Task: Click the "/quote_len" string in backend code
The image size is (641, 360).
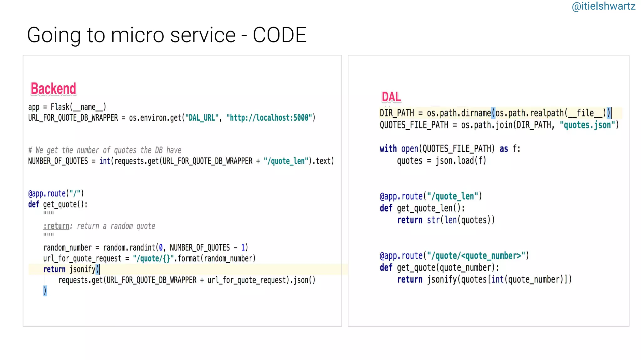Action: point(286,161)
